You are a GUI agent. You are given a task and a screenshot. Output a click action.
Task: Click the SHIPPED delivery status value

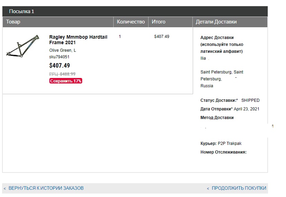250,100
